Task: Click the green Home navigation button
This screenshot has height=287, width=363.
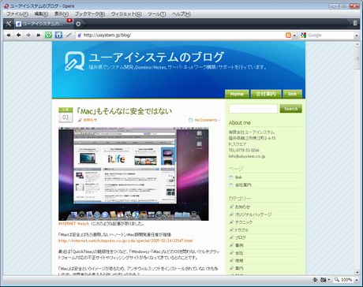Action: point(237,94)
